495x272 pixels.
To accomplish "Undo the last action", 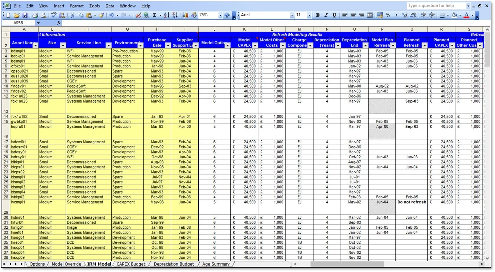I will pyautogui.click(x=112, y=15).
